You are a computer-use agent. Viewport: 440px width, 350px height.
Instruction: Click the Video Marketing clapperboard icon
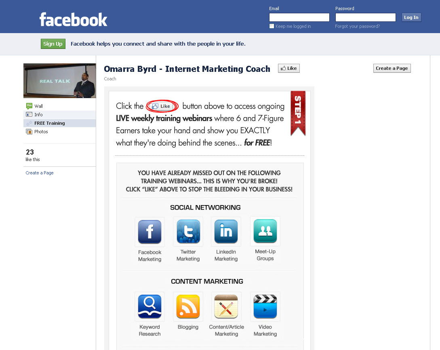(265, 306)
